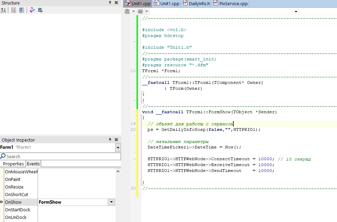Image resolution: width=337 pixels, height=222 pixels.
Task: Close the Object Inspector panel
Action: 116,140
